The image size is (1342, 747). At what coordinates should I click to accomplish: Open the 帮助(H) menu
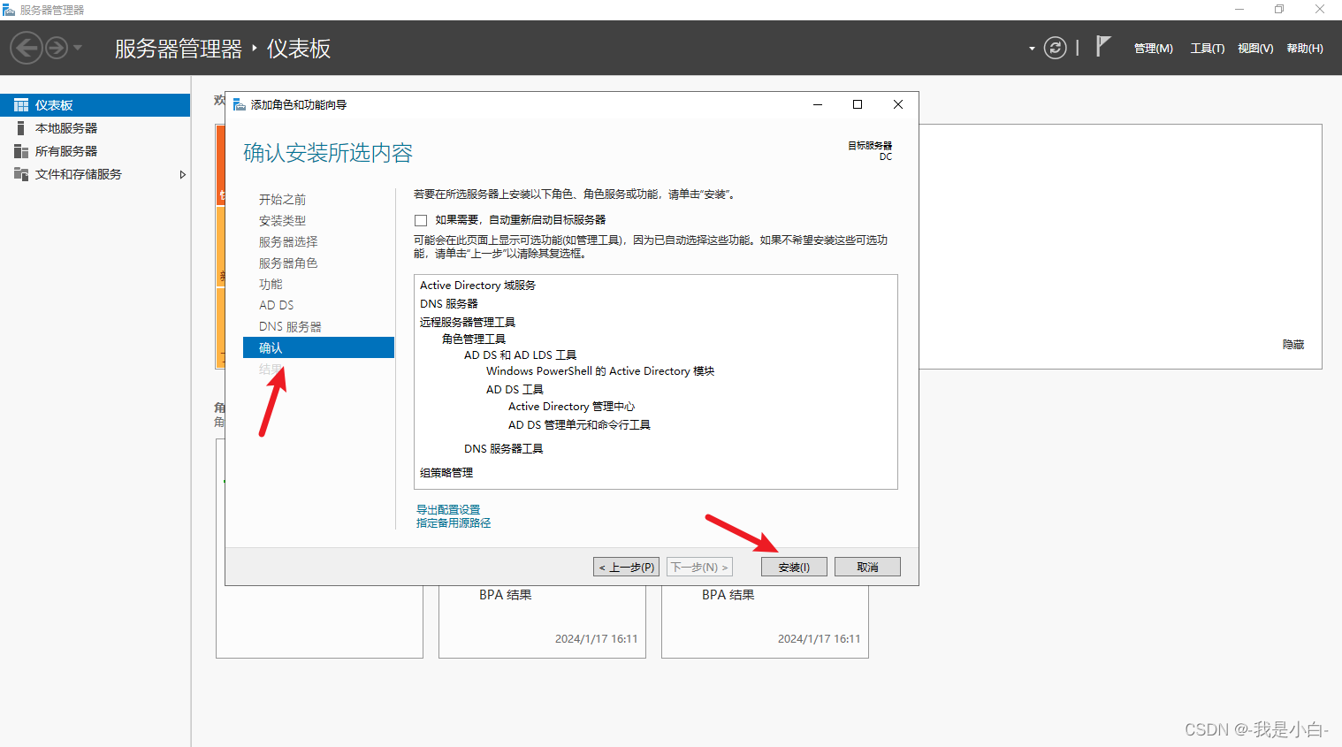(1305, 49)
